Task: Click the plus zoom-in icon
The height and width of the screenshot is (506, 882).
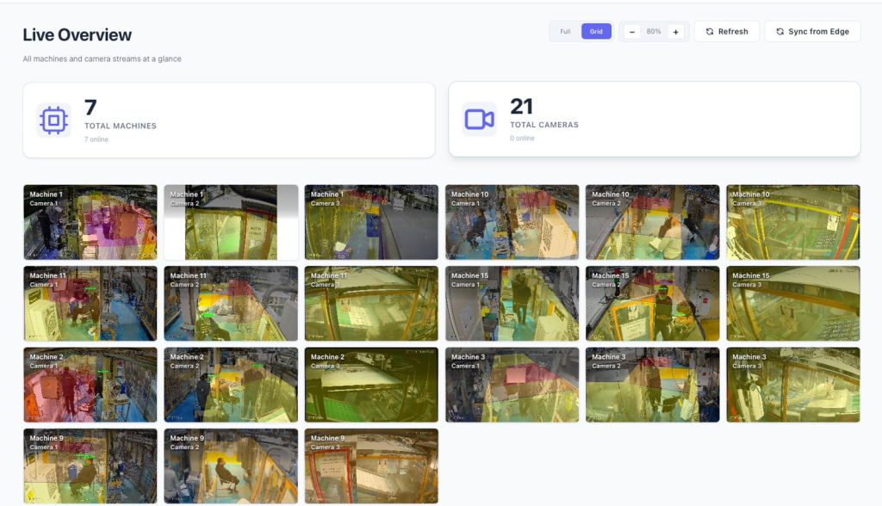Action: [x=675, y=32]
